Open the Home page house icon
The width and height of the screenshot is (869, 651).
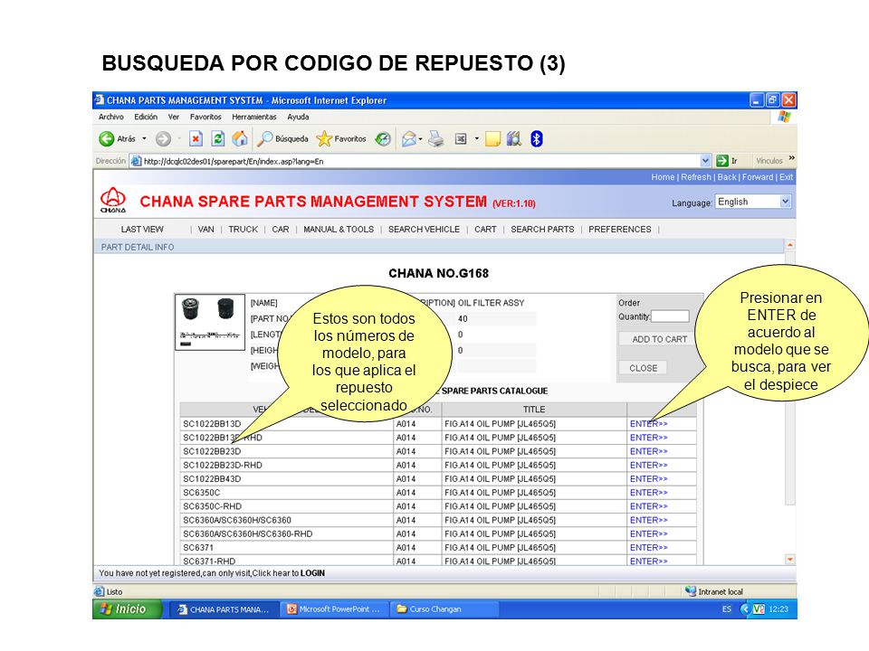click(x=240, y=138)
